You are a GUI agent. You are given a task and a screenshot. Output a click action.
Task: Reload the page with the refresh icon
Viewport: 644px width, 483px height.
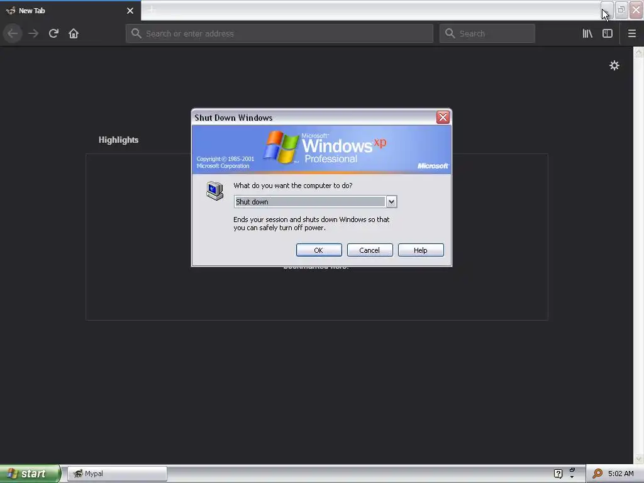(53, 33)
